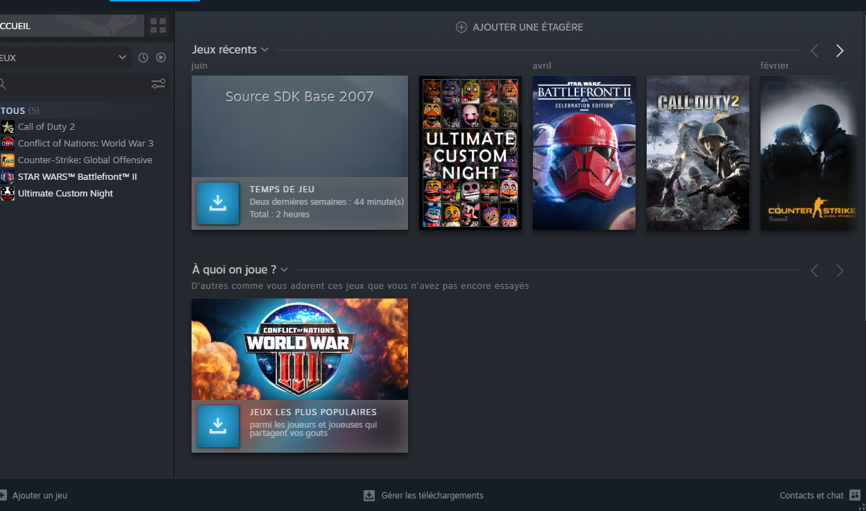Select Counter-Strike: Global Offensive entry
Viewport: 866px width, 511px height.
click(x=85, y=160)
